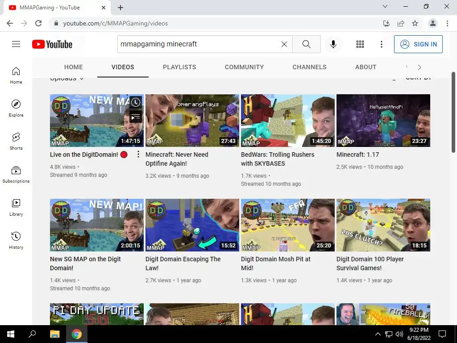Open the Chrome three-dot menu
The image size is (457, 343).
(x=447, y=23)
